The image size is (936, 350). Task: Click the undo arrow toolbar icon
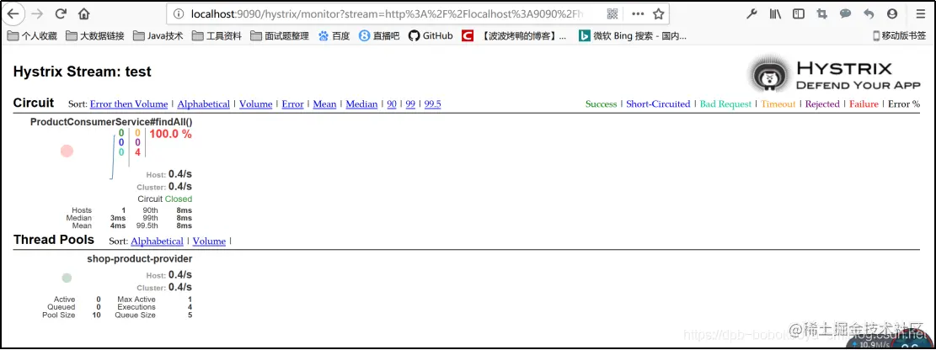[869, 13]
